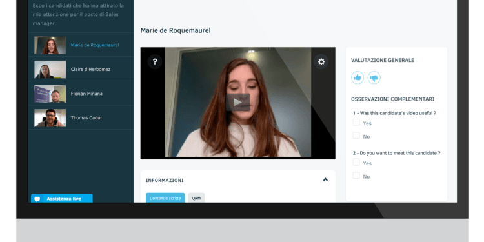
Task: Open video settings gear icon
Action: tap(321, 62)
